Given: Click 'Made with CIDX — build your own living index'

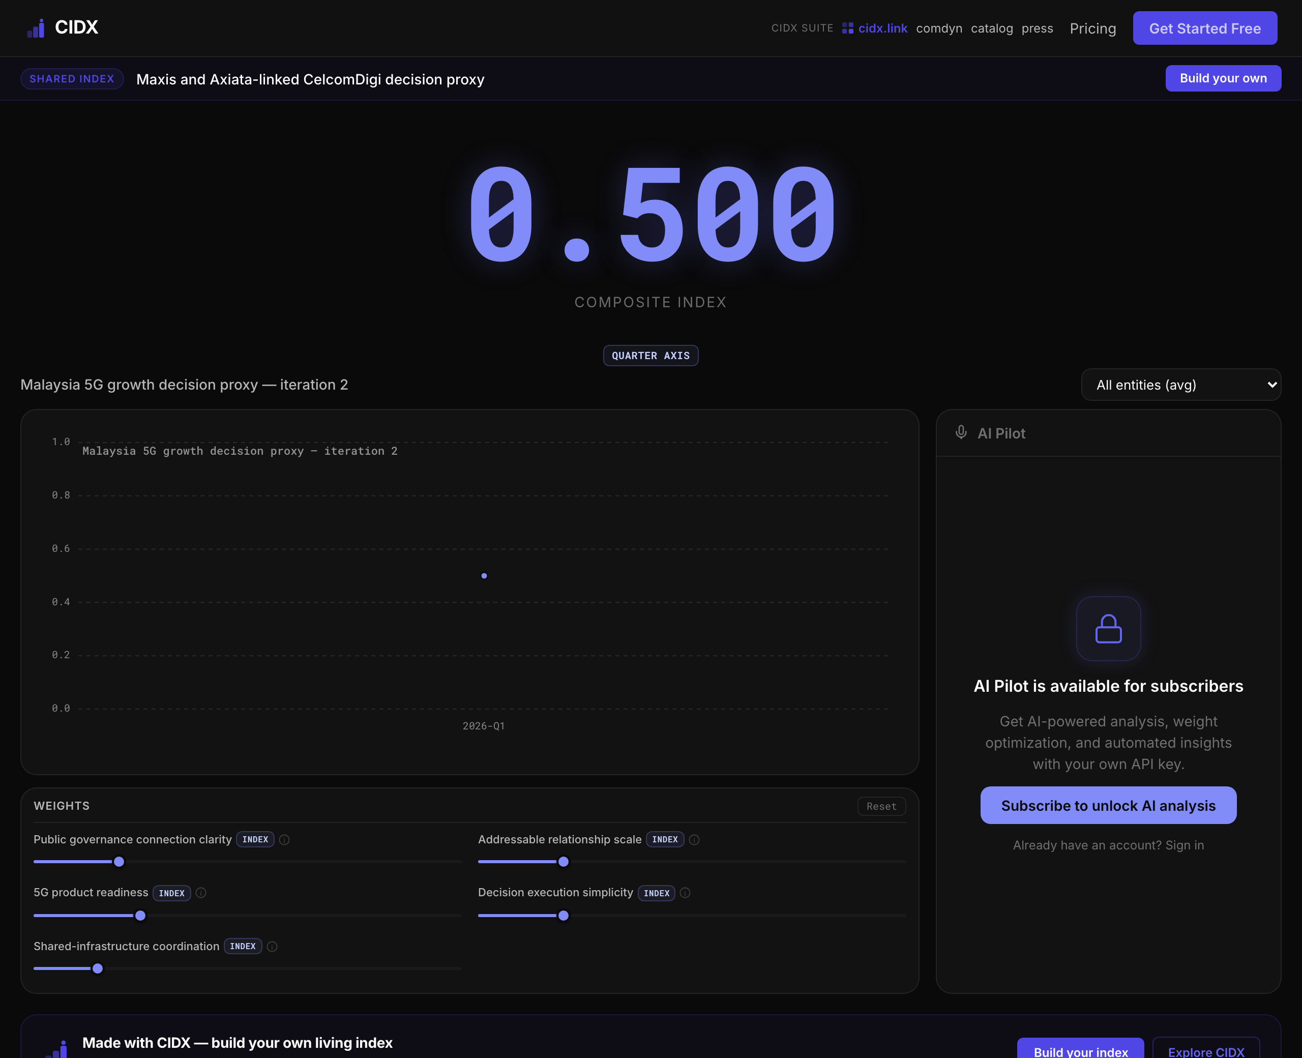Looking at the screenshot, I should tap(237, 1043).
